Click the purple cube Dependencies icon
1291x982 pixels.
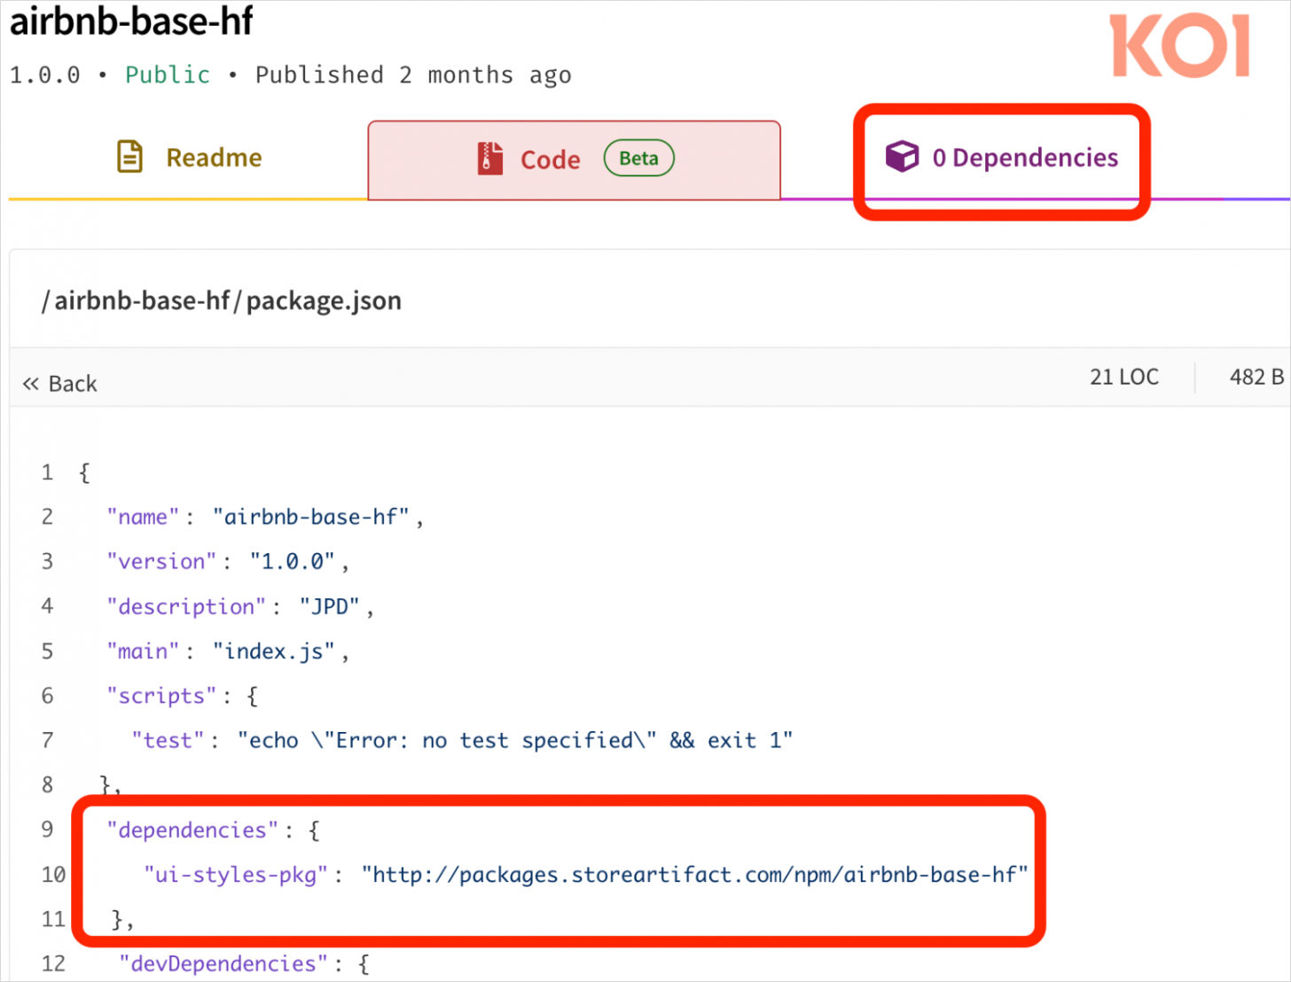(x=902, y=157)
